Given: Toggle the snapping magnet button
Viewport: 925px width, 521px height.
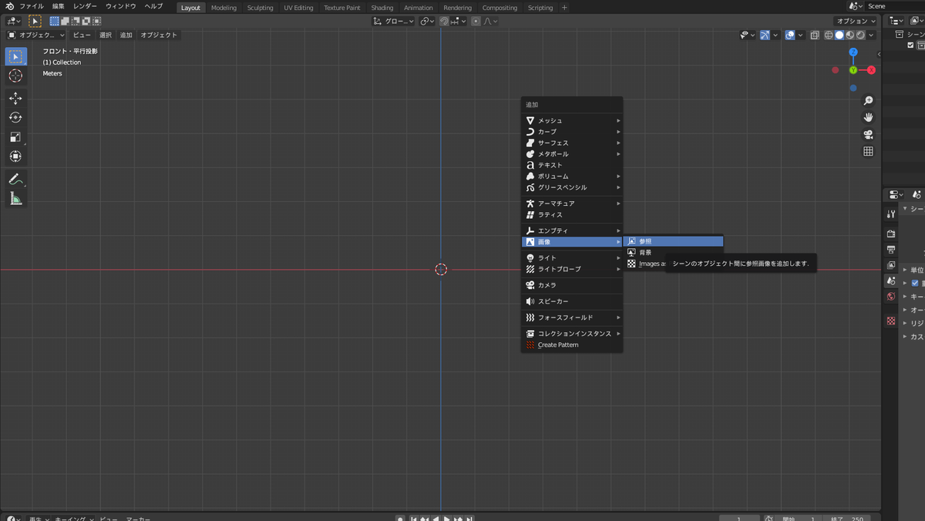Looking at the screenshot, I should tap(445, 21).
